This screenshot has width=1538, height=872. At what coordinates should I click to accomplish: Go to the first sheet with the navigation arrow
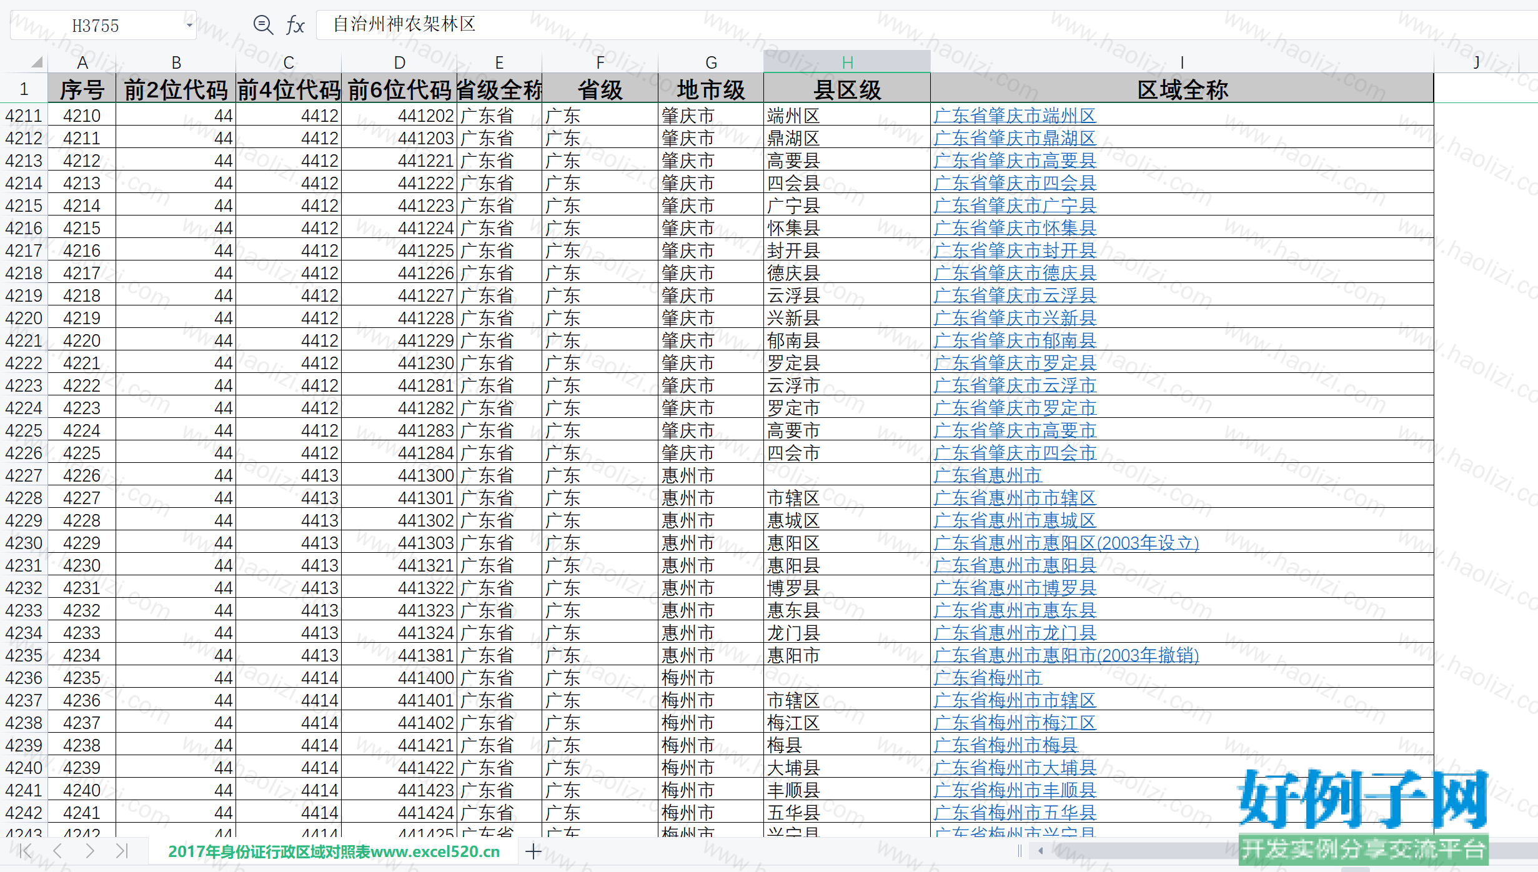25,851
